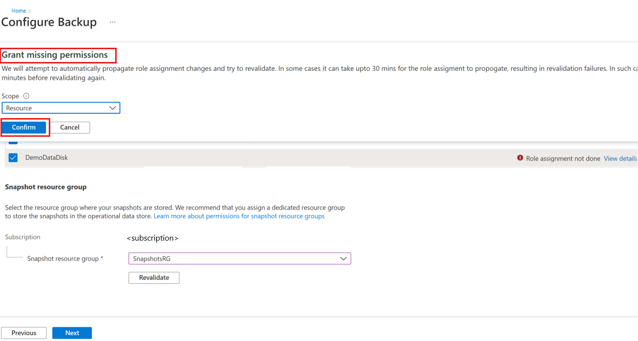Click the Scope info icon
The height and width of the screenshot is (341, 638).
[26, 96]
